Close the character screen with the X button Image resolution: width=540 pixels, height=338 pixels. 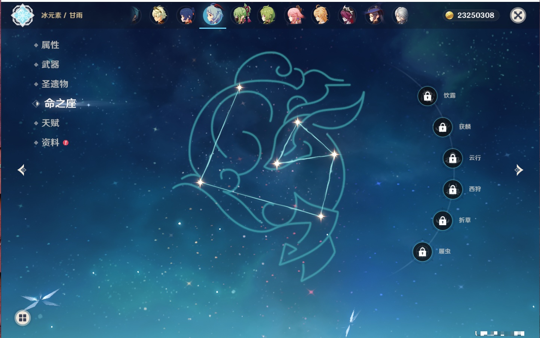(x=518, y=15)
